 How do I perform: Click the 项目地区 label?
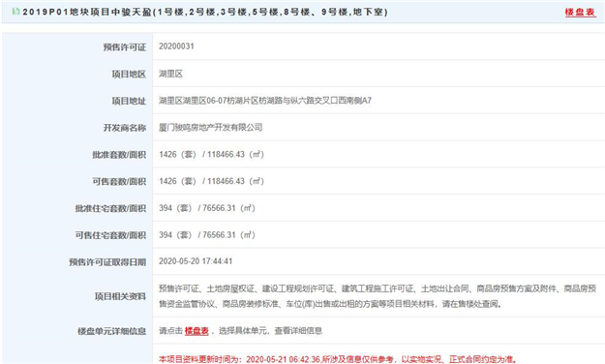(129, 75)
